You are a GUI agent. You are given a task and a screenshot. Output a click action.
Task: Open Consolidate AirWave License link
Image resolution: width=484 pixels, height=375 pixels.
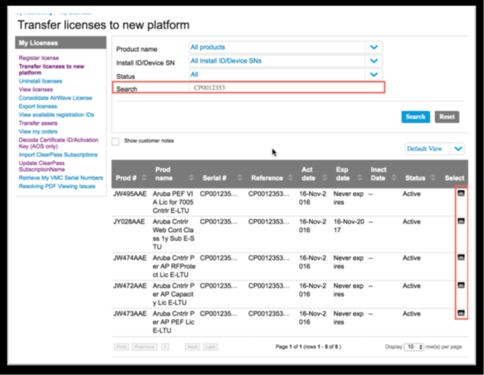55,98
